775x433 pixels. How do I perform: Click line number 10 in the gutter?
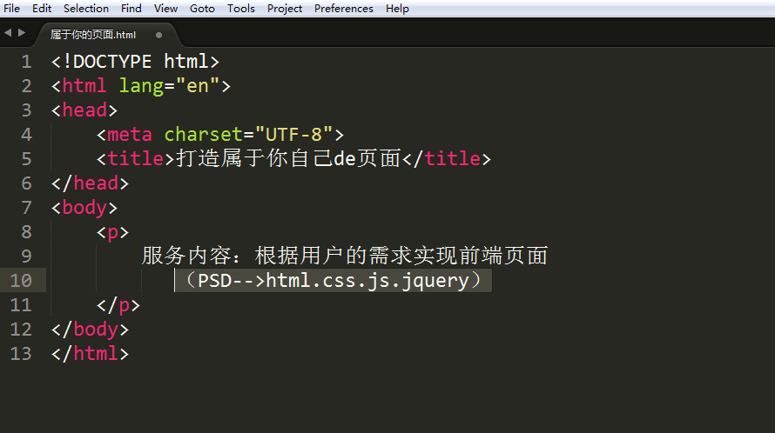21,281
